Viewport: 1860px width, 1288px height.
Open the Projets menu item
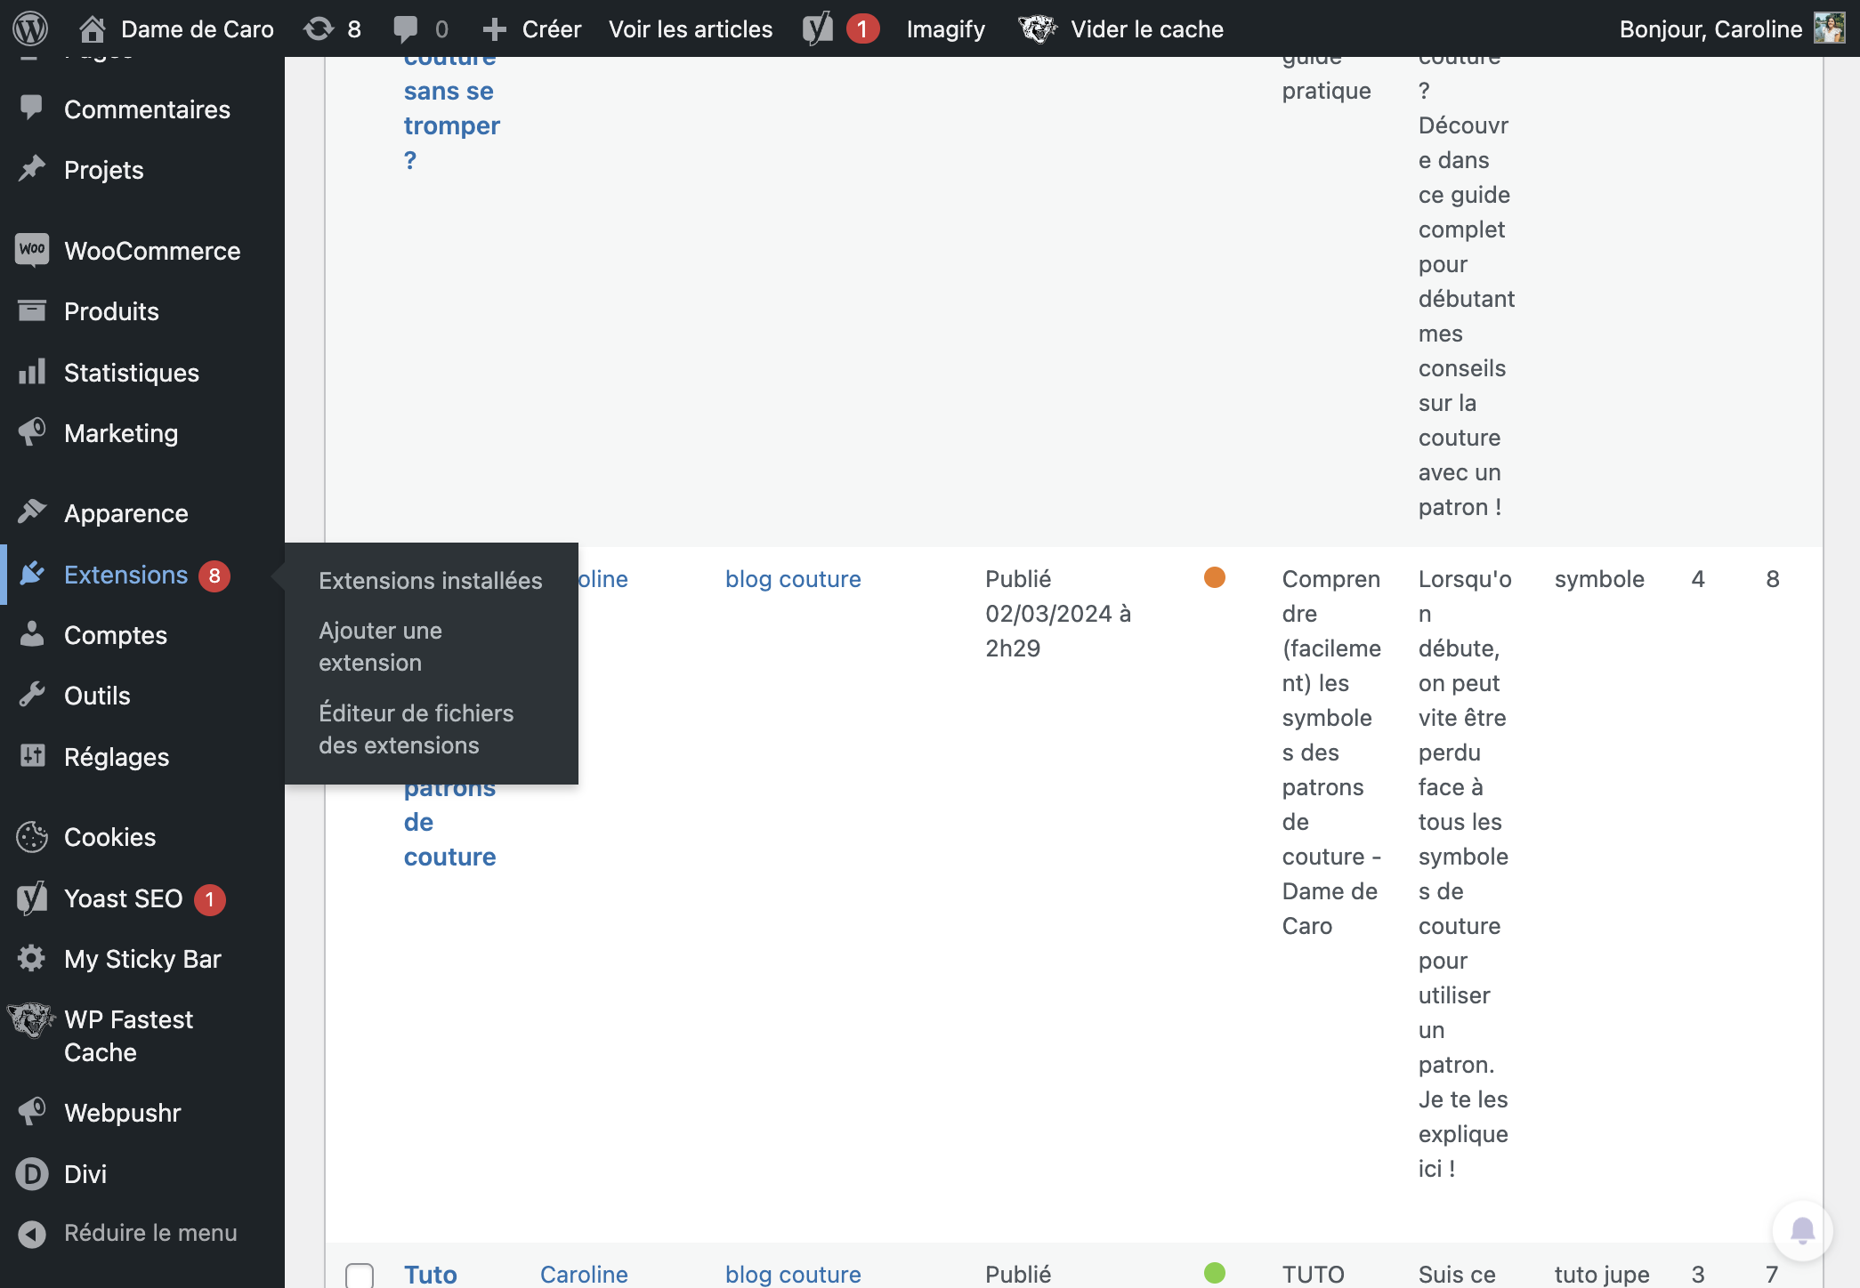pyautogui.click(x=104, y=170)
